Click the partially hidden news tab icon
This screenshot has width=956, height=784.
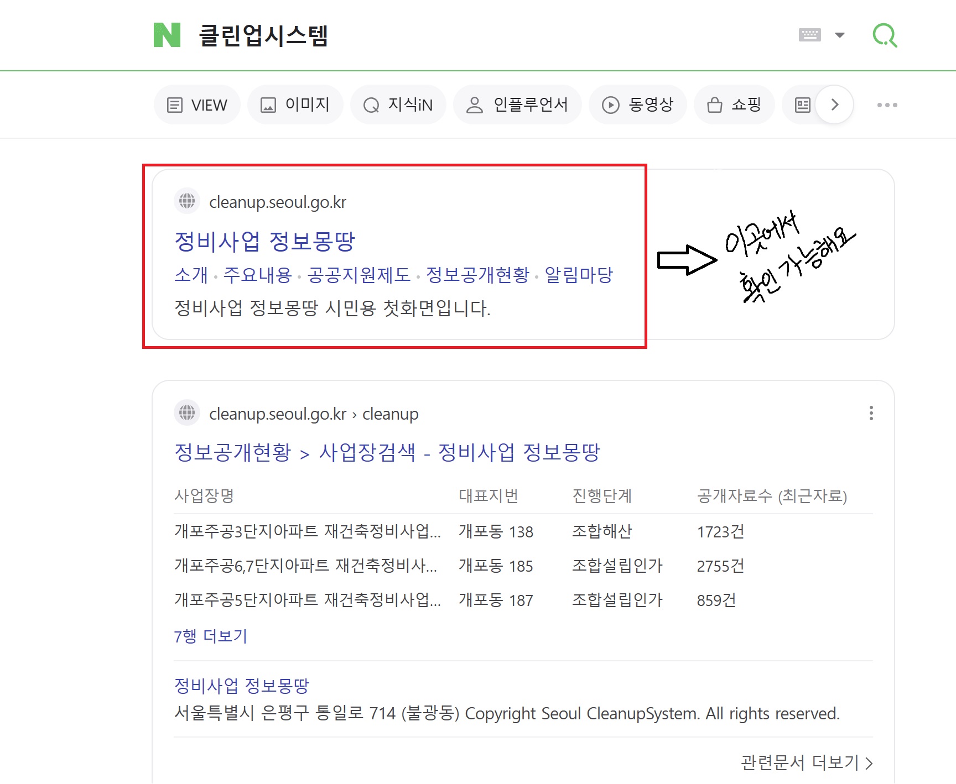(x=802, y=104)
